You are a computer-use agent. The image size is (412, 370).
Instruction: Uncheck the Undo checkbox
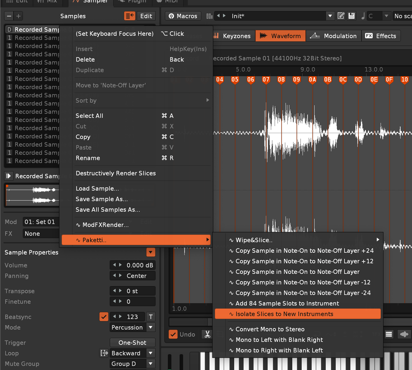pyautogui.click(x=173, y=334)
